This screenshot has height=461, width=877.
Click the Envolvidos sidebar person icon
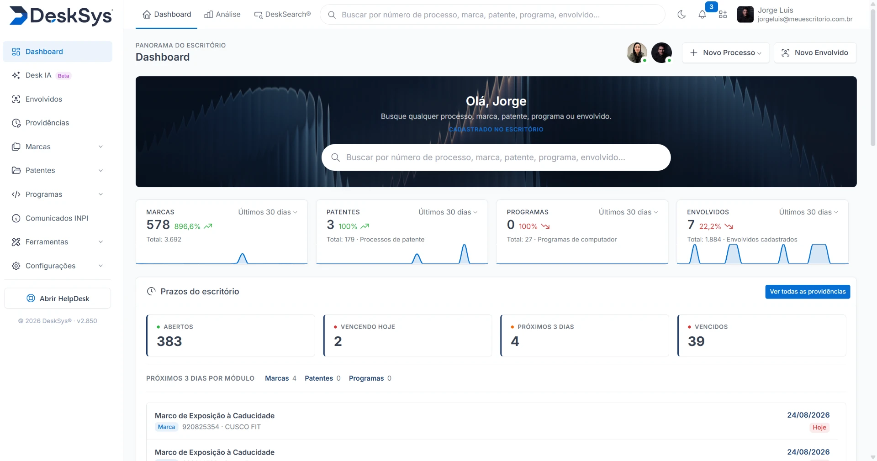[16, 99]
